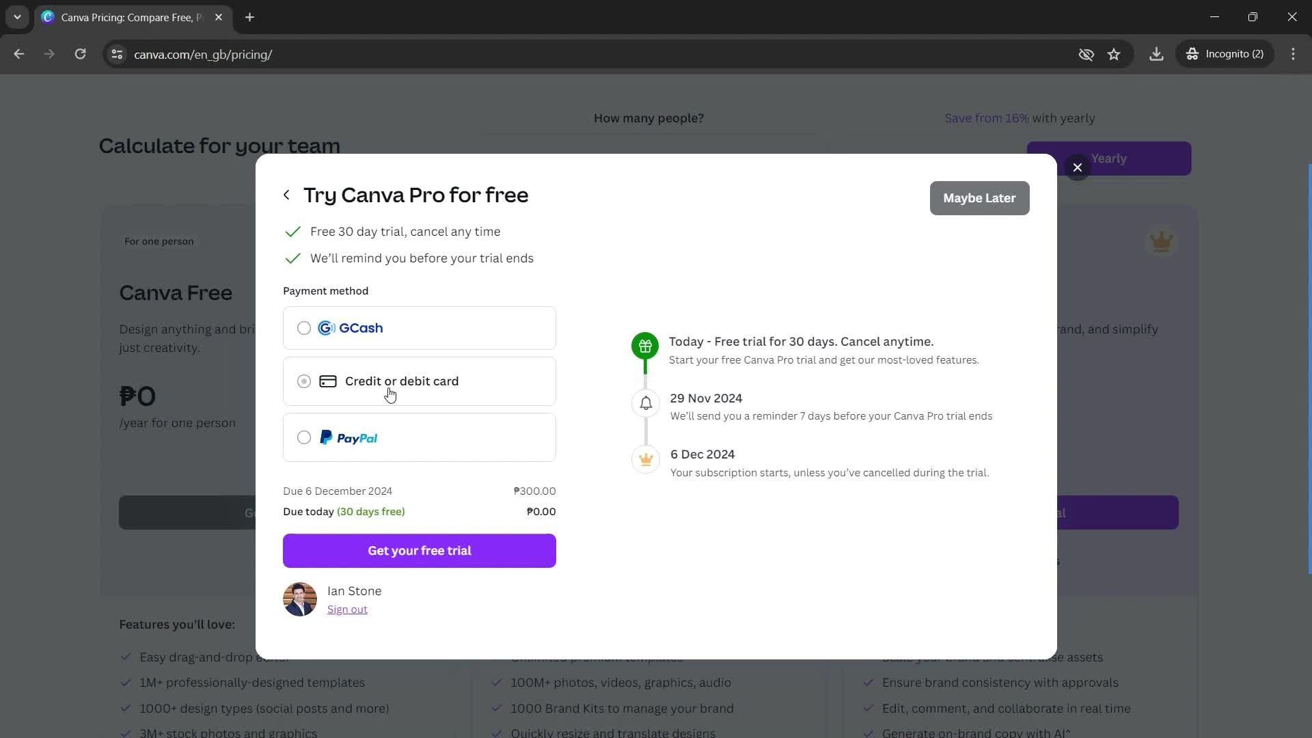Click Get your free trial button
The image size is (1312, 738).
click(419, 551)
